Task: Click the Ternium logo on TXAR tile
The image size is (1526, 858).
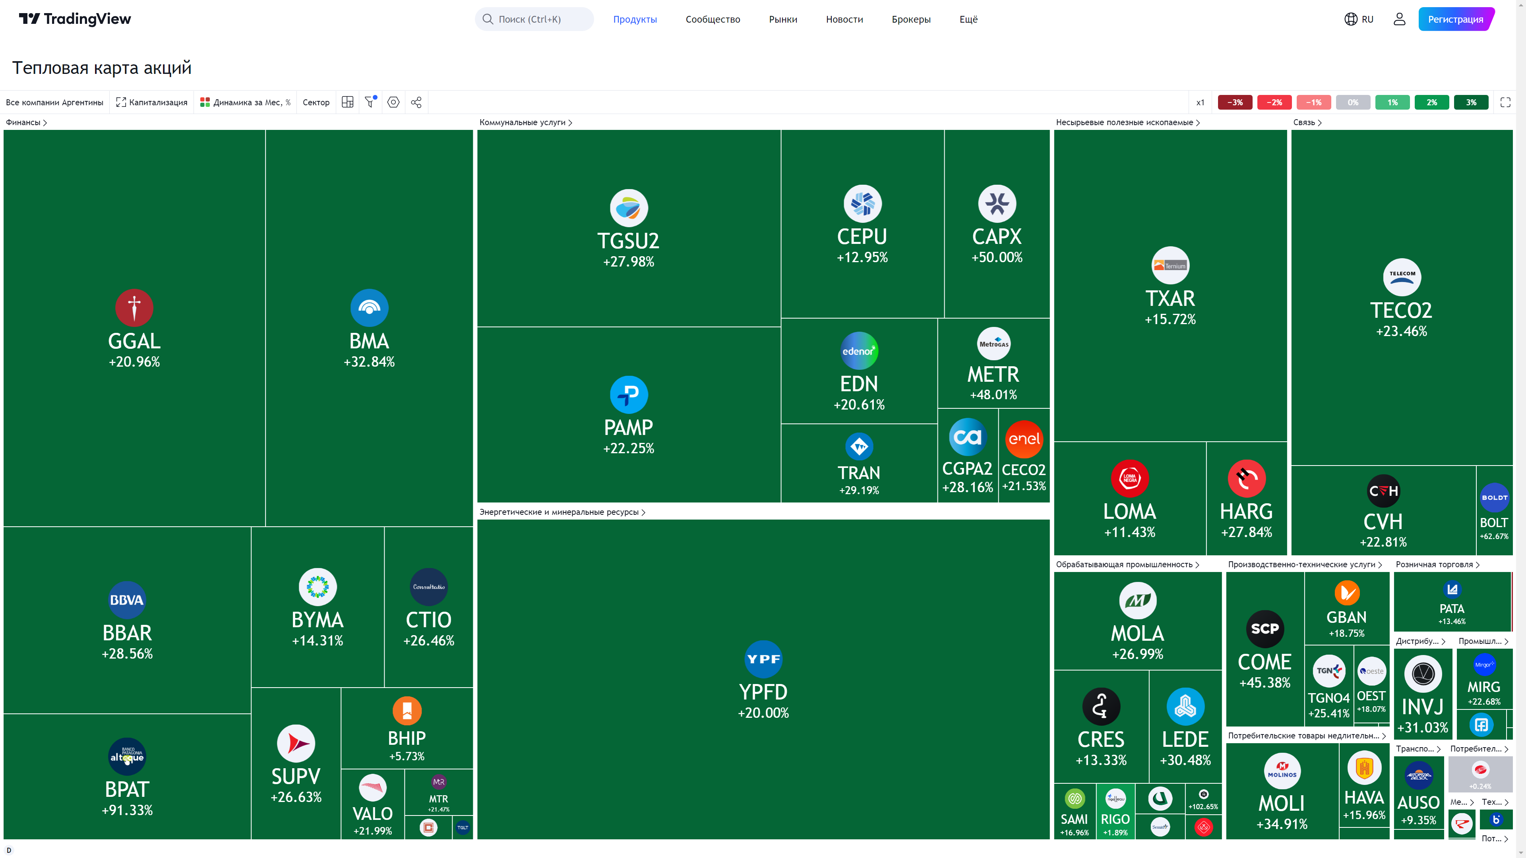Action: pos(1170,265)
